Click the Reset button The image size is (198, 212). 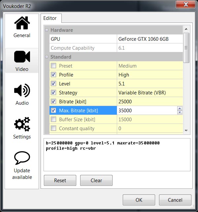pos(60,180)
